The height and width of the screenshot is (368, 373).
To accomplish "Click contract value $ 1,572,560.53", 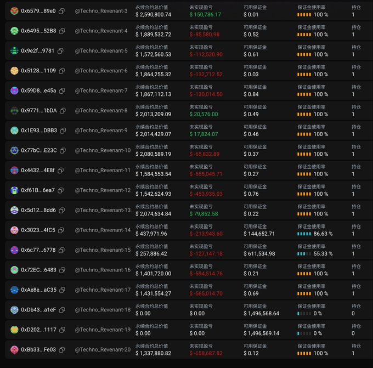I will [x=153, y=54].
